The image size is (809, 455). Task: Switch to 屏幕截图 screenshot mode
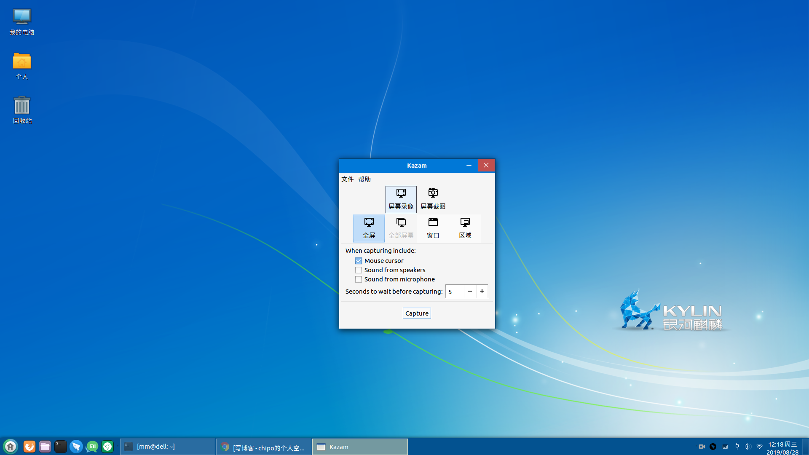pos(433,199)
